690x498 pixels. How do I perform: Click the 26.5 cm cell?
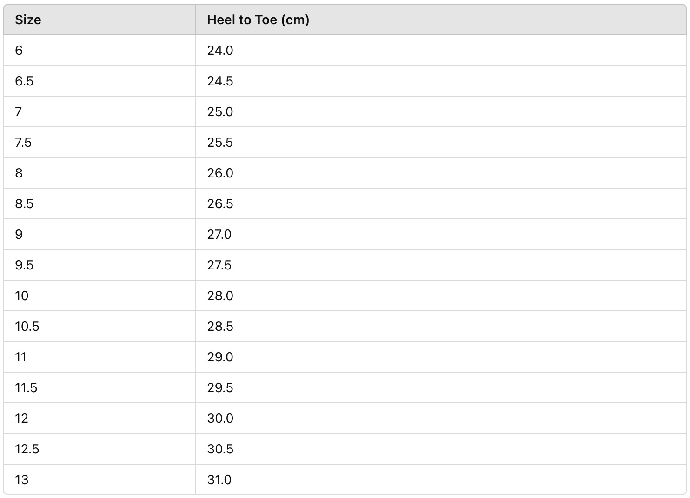pos(220,203)
